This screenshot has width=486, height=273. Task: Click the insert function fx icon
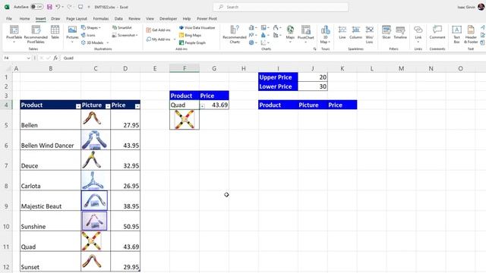tap(55, 58)
